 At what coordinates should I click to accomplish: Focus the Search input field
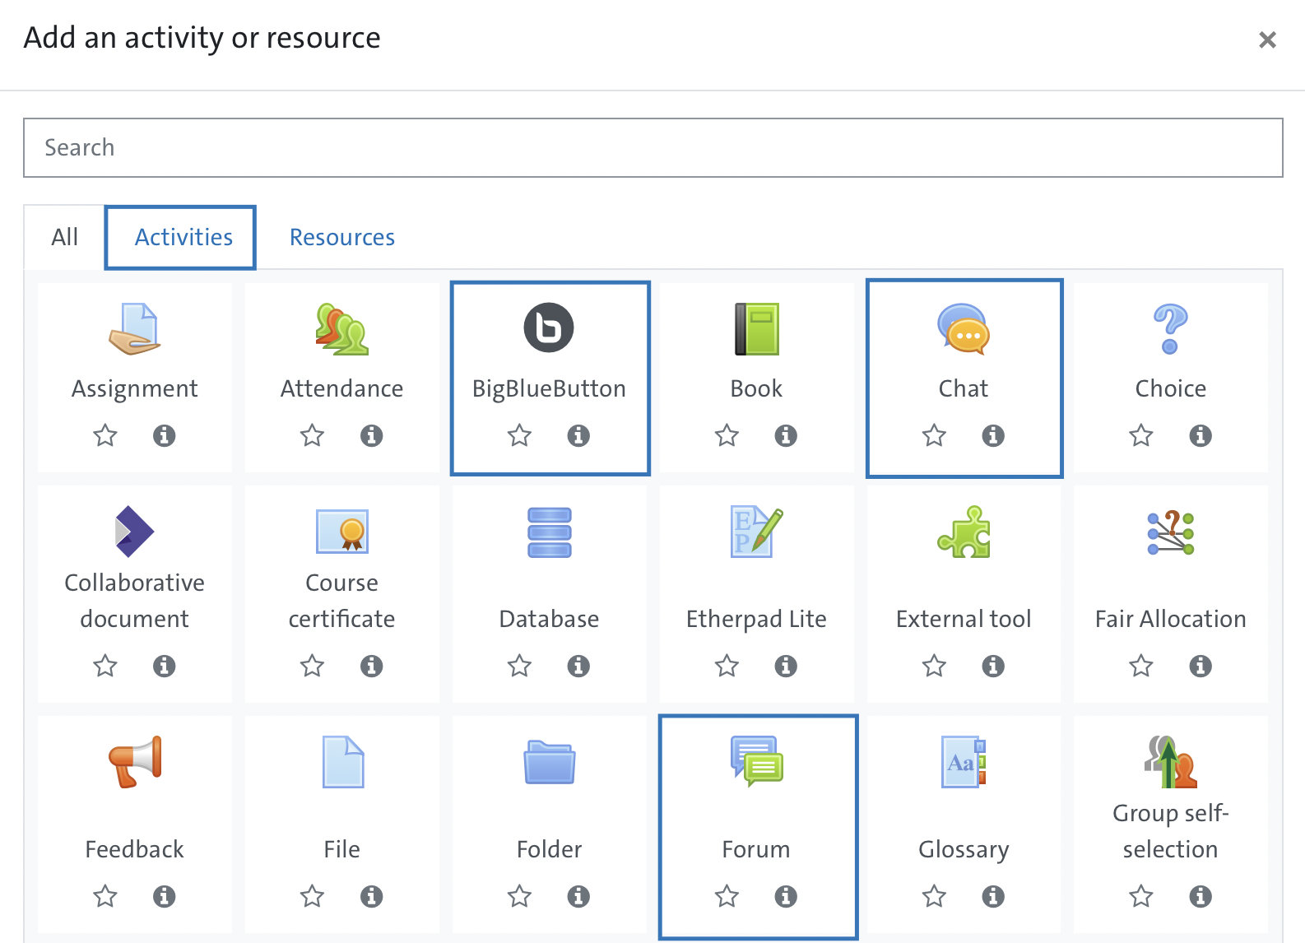653,148
